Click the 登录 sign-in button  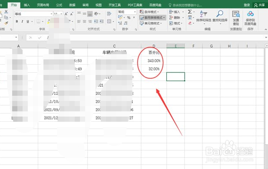pyautogui.click(x=247, y=5)
